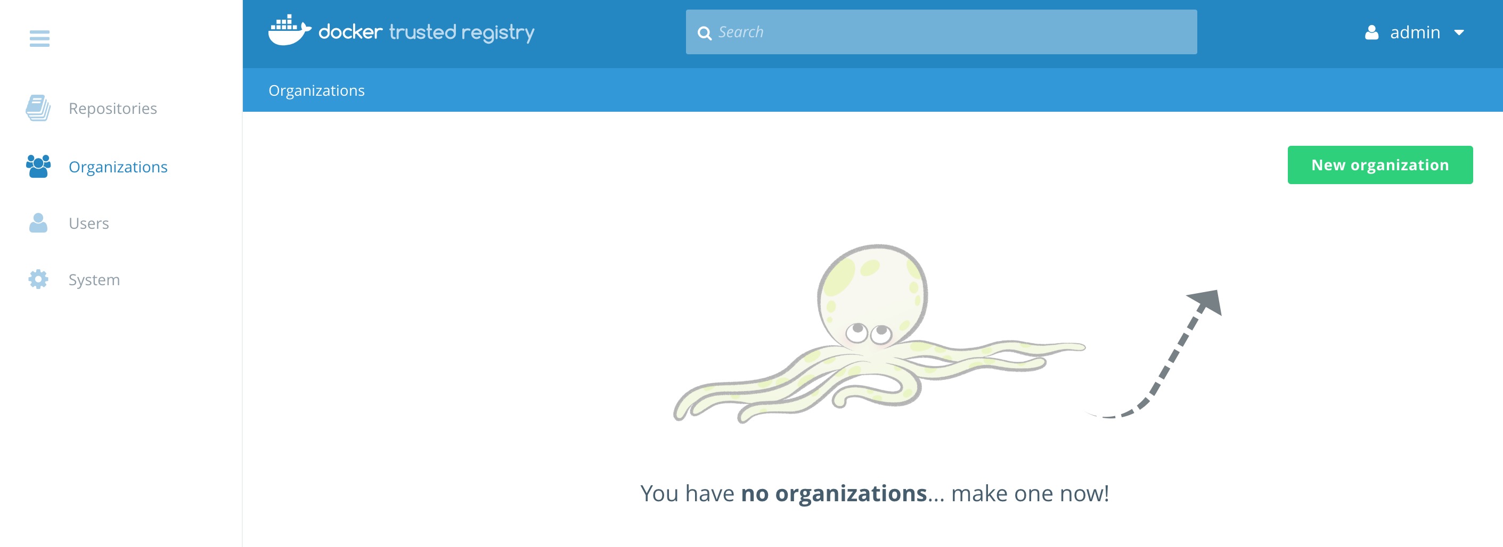Click the New organization button
The width and height of the screenshot is (1503, 547).
coord(1380,165)
